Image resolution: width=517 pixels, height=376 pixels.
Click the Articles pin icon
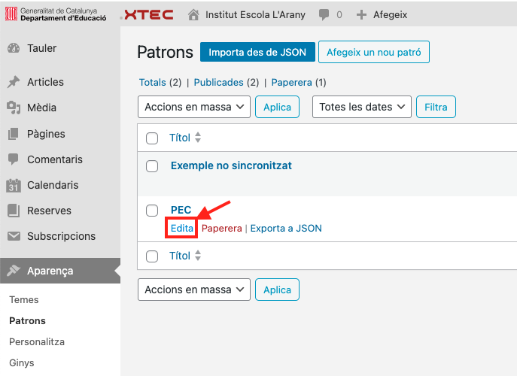click(x=14, y=82)
